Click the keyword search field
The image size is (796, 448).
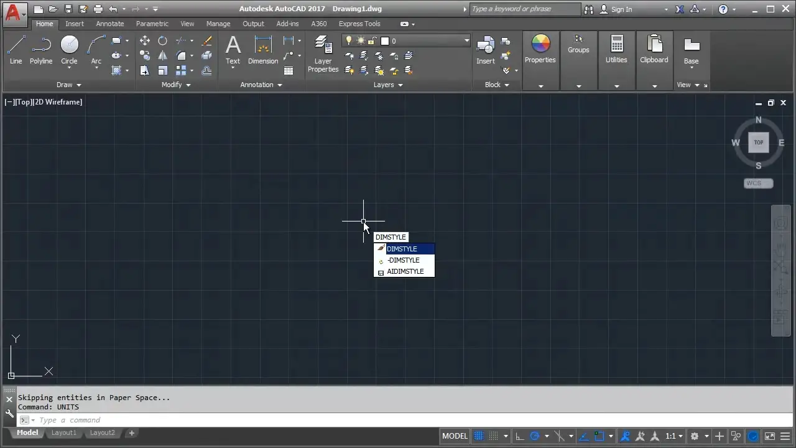click(x=524, y=9)
